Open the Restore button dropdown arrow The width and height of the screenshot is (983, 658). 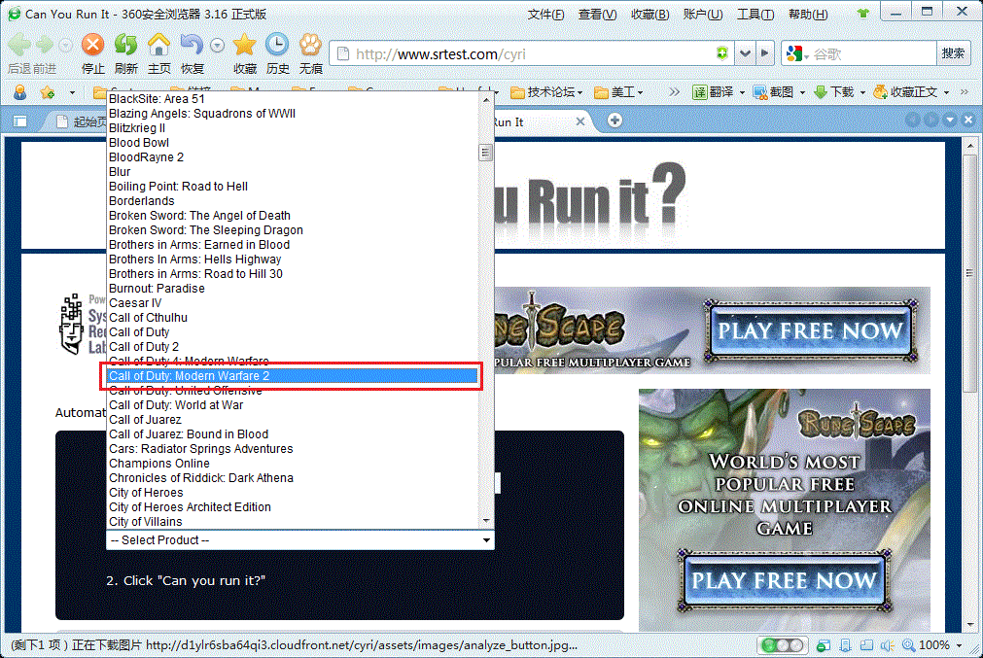click(217, 45)
